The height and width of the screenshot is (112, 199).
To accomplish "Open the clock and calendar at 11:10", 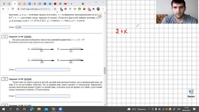I will click(x=187, y=109).
